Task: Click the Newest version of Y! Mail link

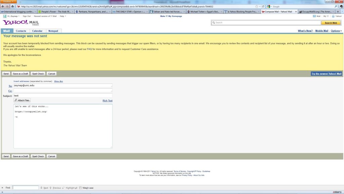Action: pos(45,16)
